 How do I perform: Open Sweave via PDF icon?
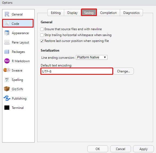[x=7, y=70]
